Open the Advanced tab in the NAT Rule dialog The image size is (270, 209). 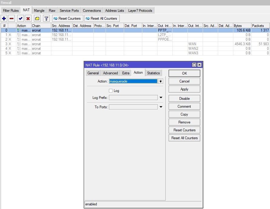(x=110, y=73)
